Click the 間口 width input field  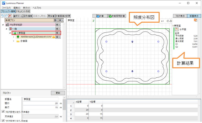click(40, 103)
